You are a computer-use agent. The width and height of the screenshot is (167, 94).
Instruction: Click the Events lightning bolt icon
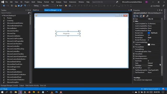[144, 16]
